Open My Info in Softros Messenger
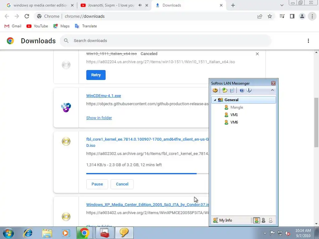Screen dimensions: 319x239 pos(222,220)
